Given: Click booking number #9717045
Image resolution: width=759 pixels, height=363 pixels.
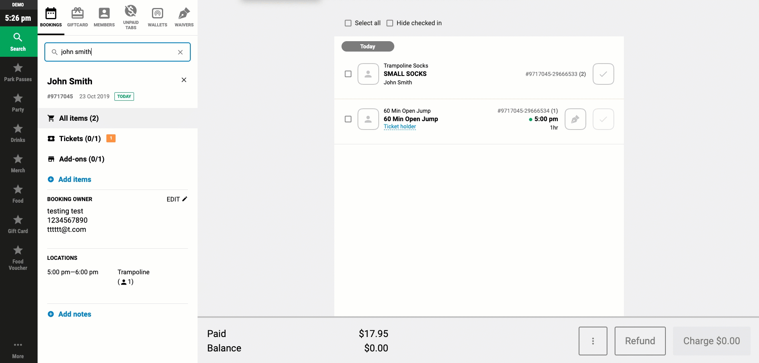Looking at the screenshot, I should (60, 96).
